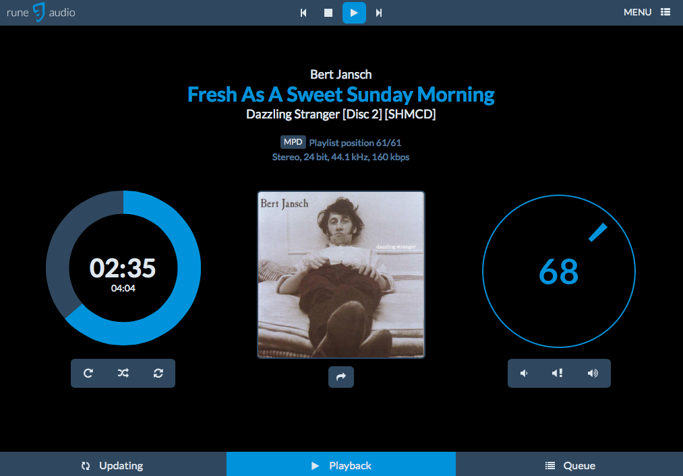Skip to the previous track
This screenshot has width=683, height=476.
pos(303,13)
